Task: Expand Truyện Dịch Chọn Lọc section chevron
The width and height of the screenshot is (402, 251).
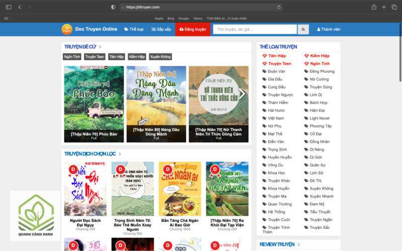Action: pos(120,154)
